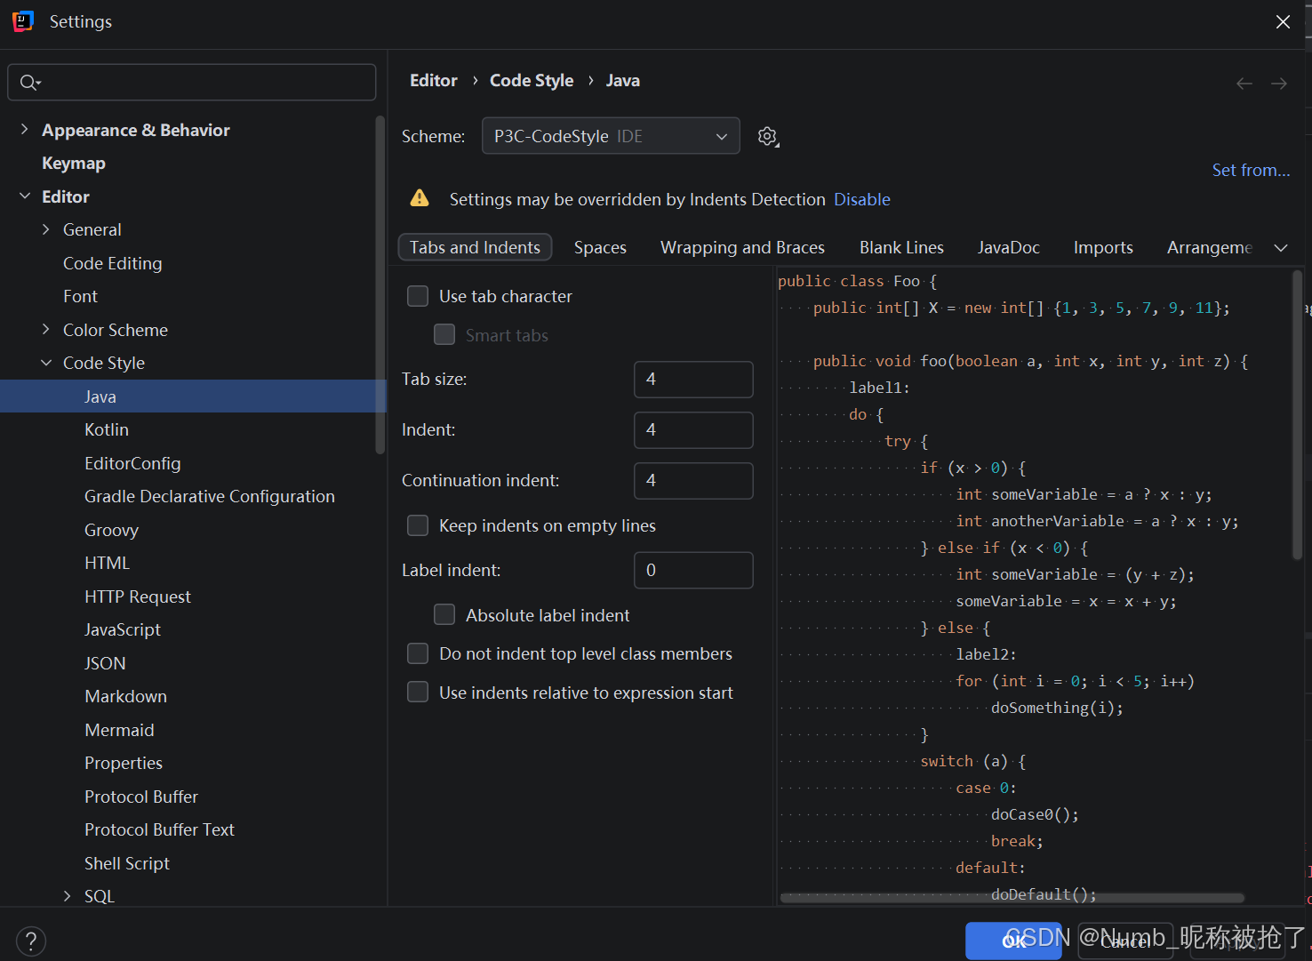Image resolution: width=1312 pixels, height=961 pixels.
Task: Show more tabs via the chevron dropdown
Action: (1281, 248)
